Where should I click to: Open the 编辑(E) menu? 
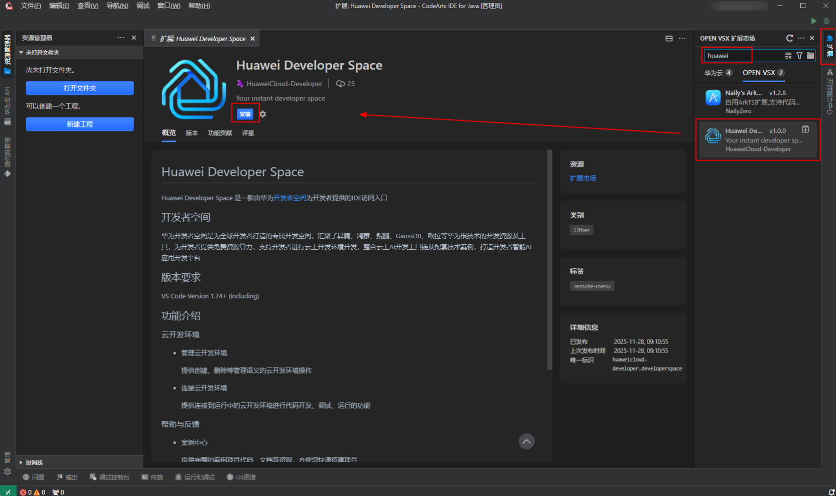(59, 6)
